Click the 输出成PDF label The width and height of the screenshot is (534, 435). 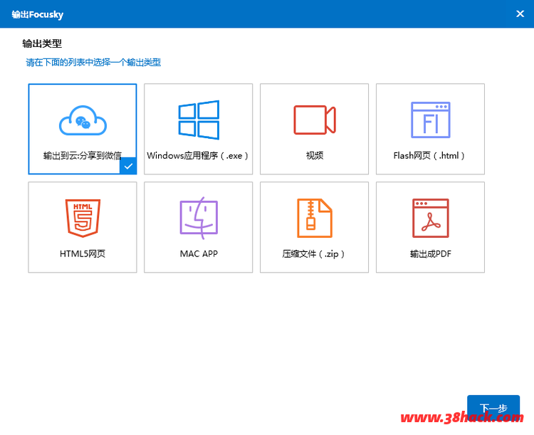(x=431, y=253)
